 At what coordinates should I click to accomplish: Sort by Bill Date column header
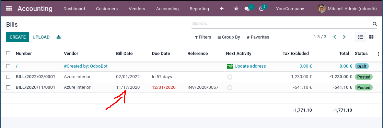[124, 54]
